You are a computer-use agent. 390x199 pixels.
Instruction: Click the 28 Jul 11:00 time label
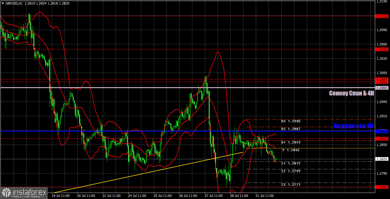click(x=240, y=196)
